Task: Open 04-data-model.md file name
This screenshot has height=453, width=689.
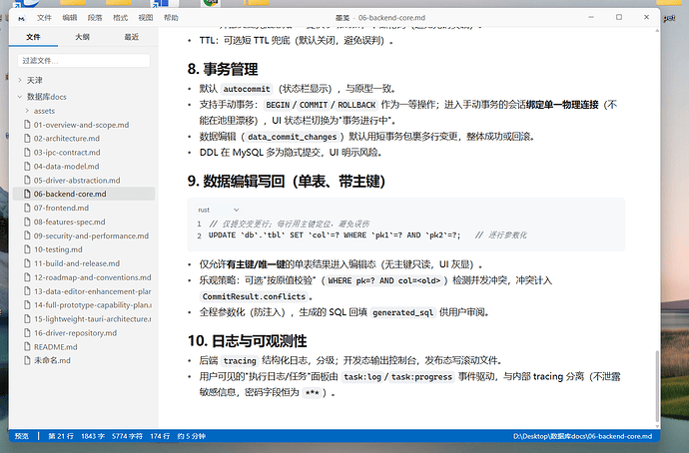Action: click(66, 167)
